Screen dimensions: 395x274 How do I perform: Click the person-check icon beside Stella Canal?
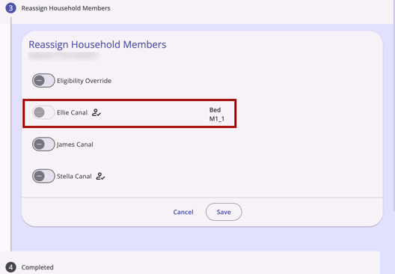(x=100, y=176)
